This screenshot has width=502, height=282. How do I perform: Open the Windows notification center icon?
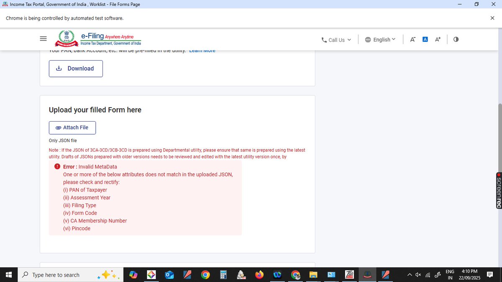pos(490,275)
